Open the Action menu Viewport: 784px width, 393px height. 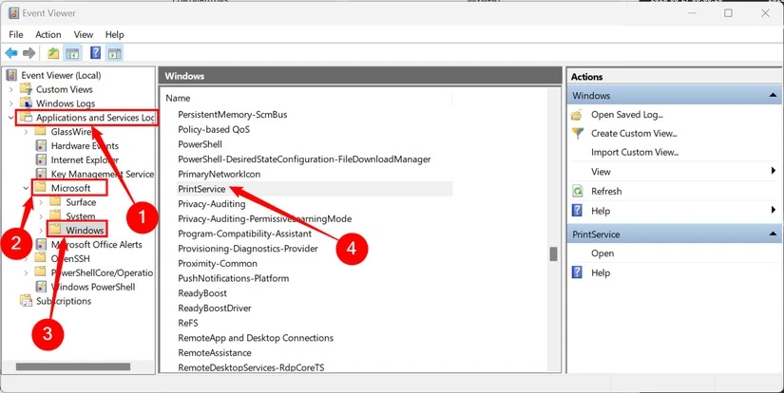tap(48, 34)
